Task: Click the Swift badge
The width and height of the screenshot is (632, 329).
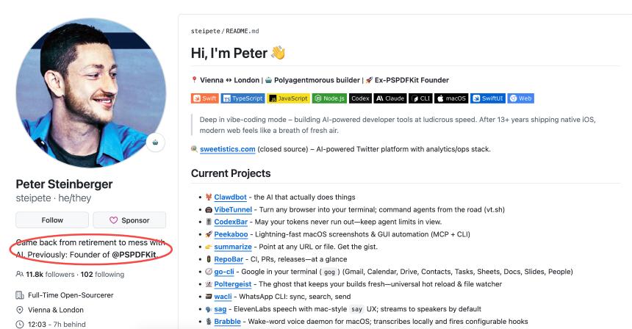Action: pyautogui.click(x=205, y=98)
